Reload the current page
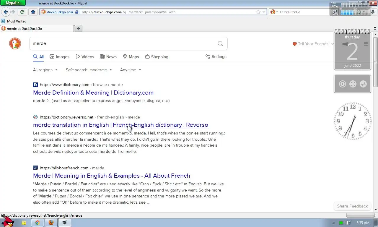The image size is (378, 227). pyautogui.click(x=22, y=12)
